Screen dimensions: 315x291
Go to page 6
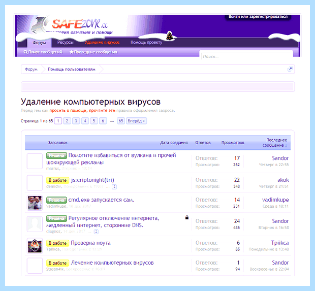(103, 121)
